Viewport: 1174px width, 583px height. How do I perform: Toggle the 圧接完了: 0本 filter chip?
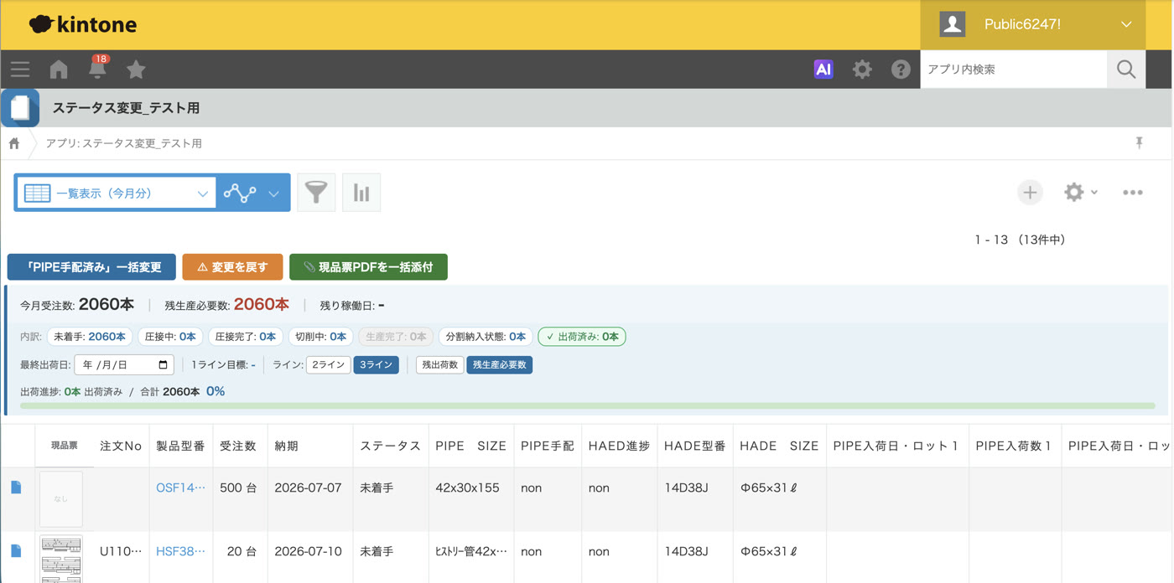(x=246, y=337)
